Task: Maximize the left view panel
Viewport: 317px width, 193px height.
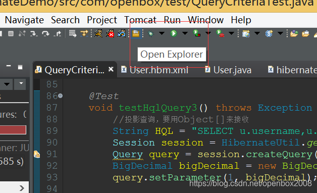Action: 20,67
